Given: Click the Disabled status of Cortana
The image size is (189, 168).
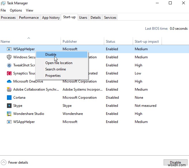Looking at the screenshot, I should point(112,98).
